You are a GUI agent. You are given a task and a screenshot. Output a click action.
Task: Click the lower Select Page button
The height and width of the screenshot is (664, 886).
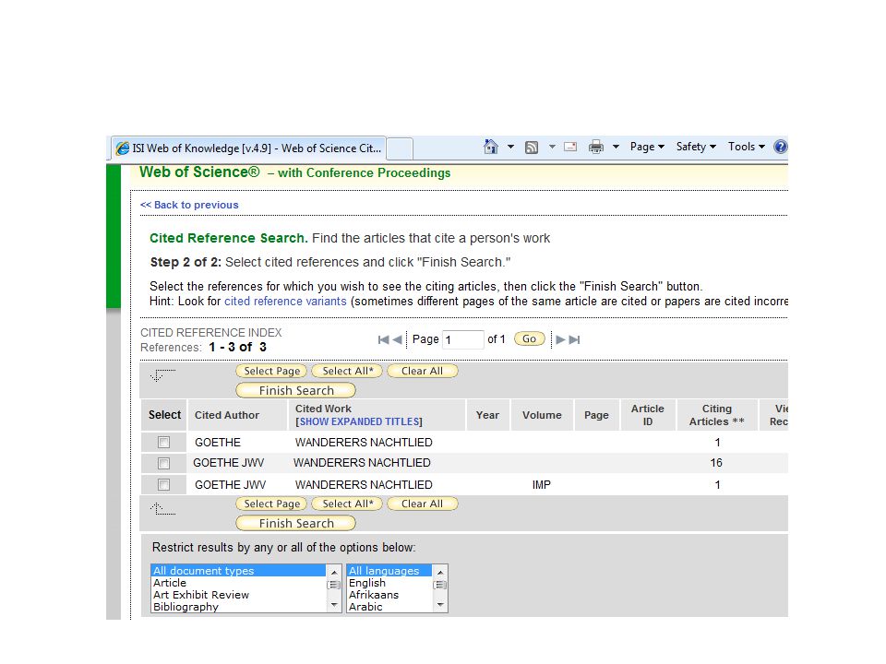pyautogui.click(x=271, y=504)
